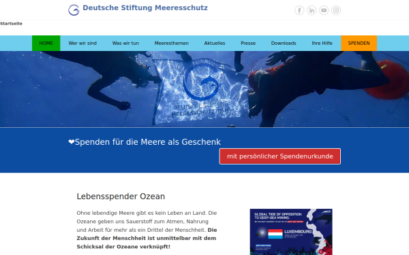Open the Aktuelles menu

(215, 44)
